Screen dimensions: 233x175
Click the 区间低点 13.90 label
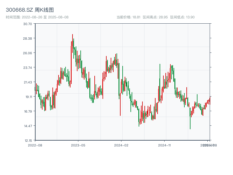click(x=182, y=17)
